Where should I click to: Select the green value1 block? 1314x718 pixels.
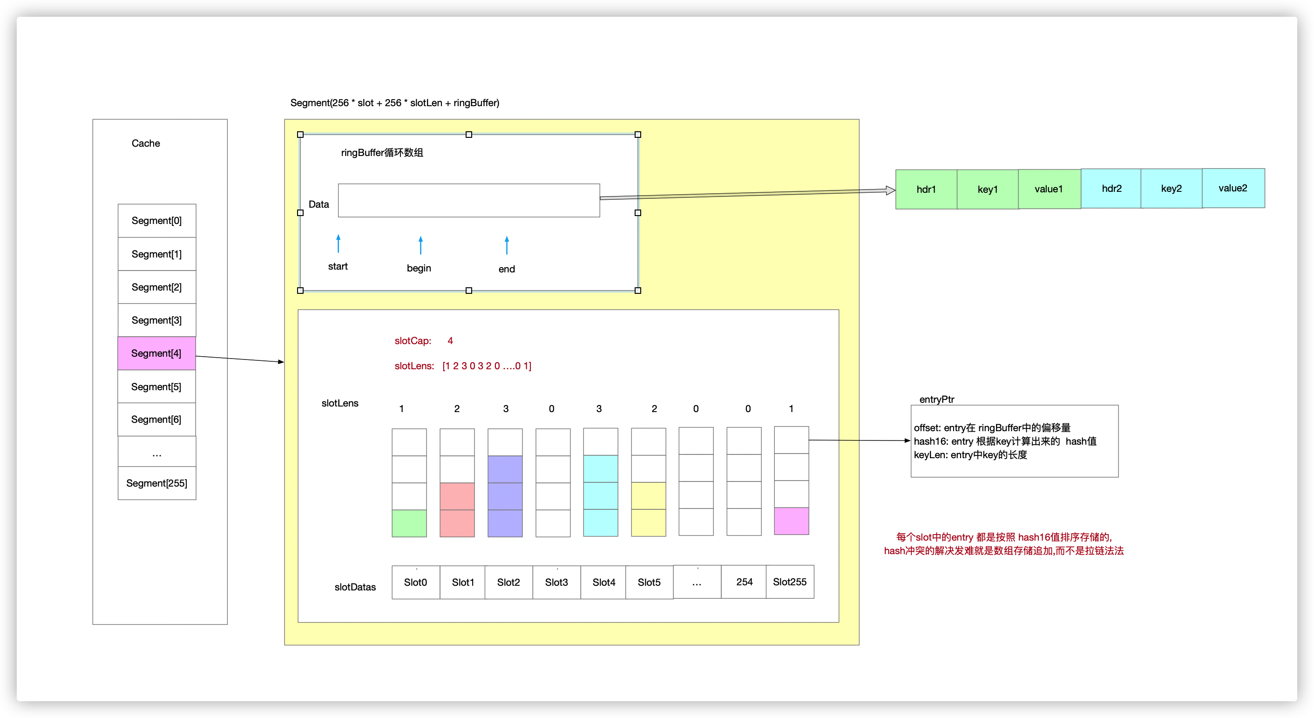[1049, 189]
